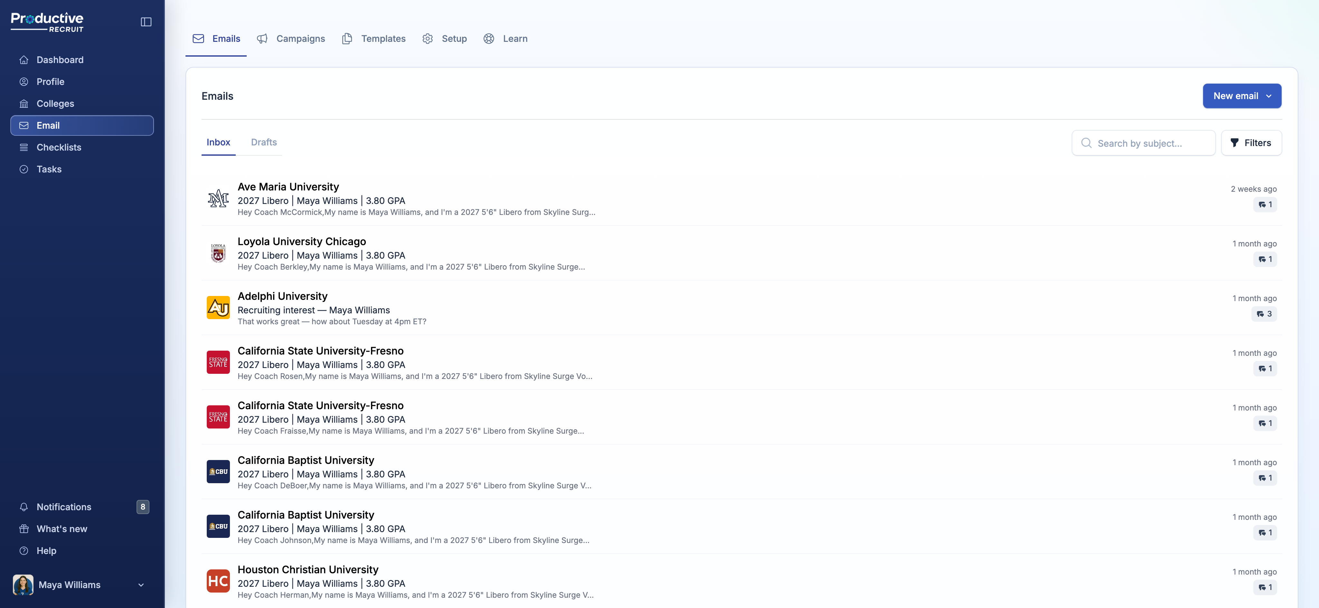Click "Hey Coach DeBoer" email preview text
Image resolution: width=1319 pixels, height=608 pixels.
[x=414, y=486]
